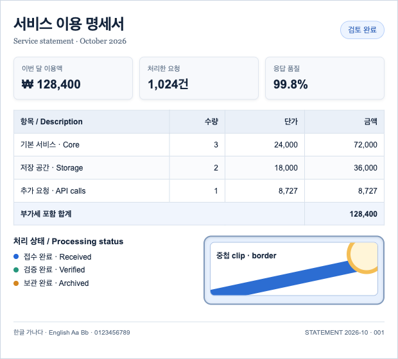Image resolution: width=398 pixels, height=359 pixels.
Task: Select the 접수 완료 · Received status
Action: 57,257
